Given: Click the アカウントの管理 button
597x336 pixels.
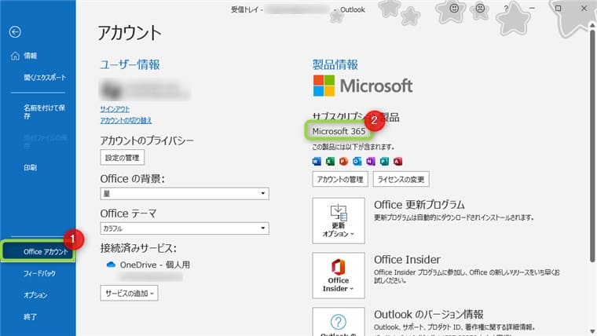Looking at the screenshot, I should tap(340, 179).
